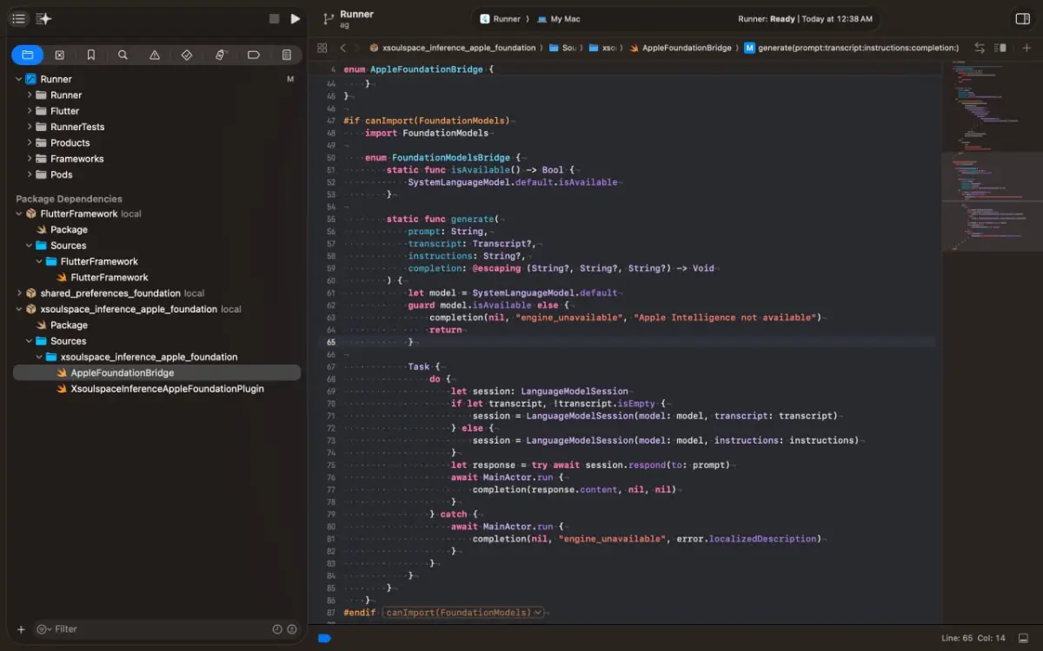The height and width of the screenshot is (651, 1043).
Task: Show the Project navigator tab
Action: tap(27, 55)
